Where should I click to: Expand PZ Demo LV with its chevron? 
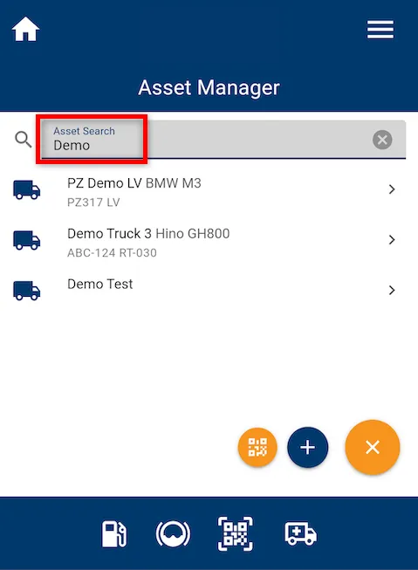[x=392, y=189]
